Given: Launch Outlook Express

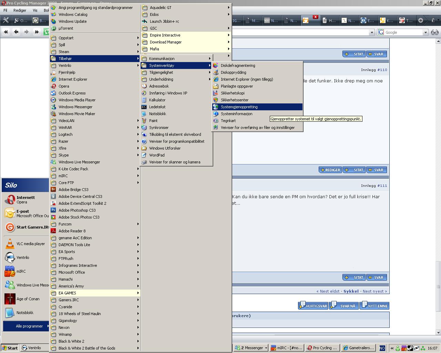Looking at the screenshot, I should 95,93.
